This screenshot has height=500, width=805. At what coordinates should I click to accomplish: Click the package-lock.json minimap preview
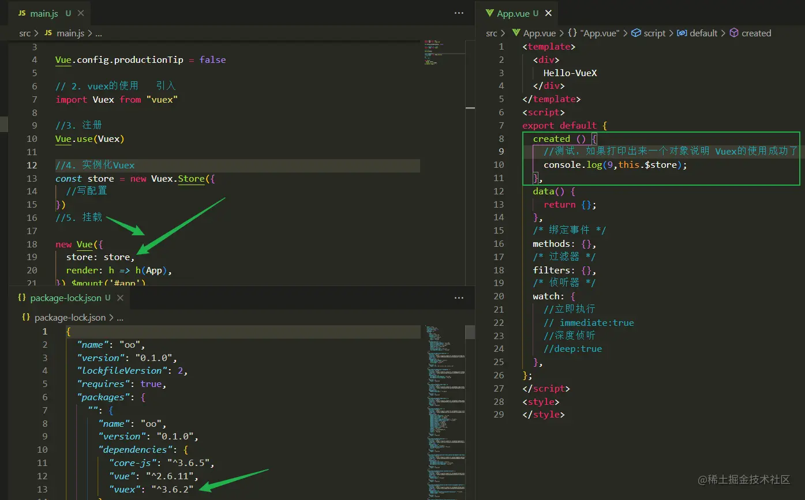[444, 412]
